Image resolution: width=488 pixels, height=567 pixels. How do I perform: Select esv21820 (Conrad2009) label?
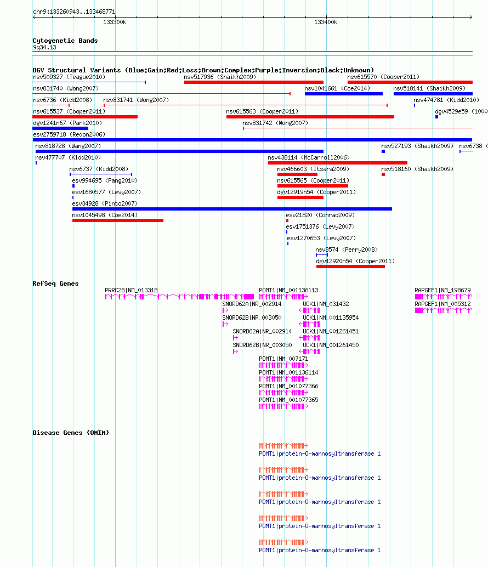[x=320, y=215]
